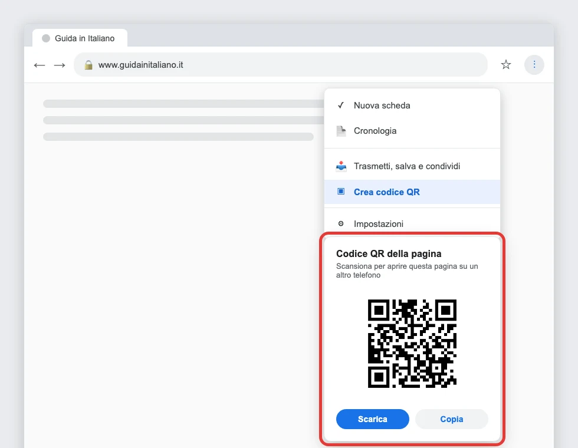Click the address bar URL field
The height and width of the screenshot is (448, 578).
point(281,65)
